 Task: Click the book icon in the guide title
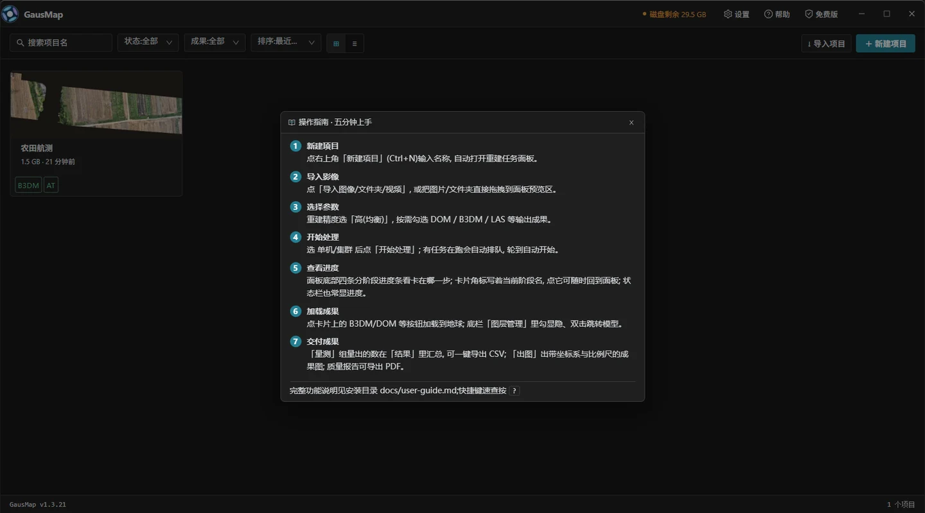click(x=292, y=123)
